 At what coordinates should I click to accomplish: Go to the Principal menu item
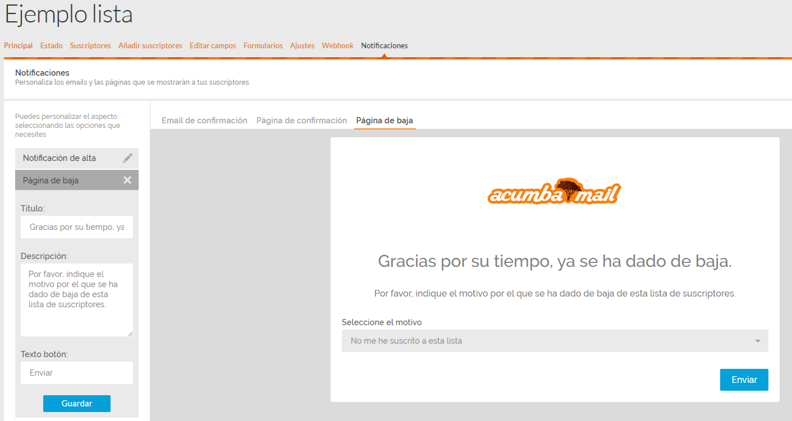(18, 45)
